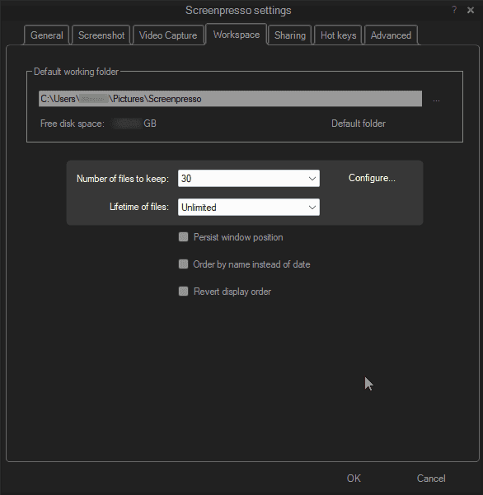
Task: Go to the Video Capture tab
Action: [x=168, y=35]
